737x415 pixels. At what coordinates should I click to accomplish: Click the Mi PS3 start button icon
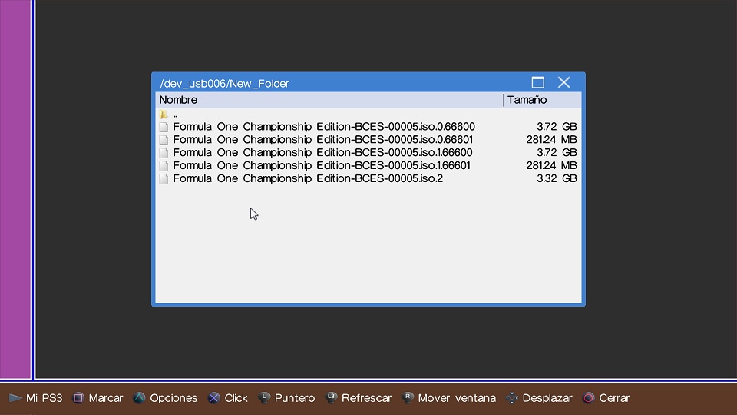[15, 398]
